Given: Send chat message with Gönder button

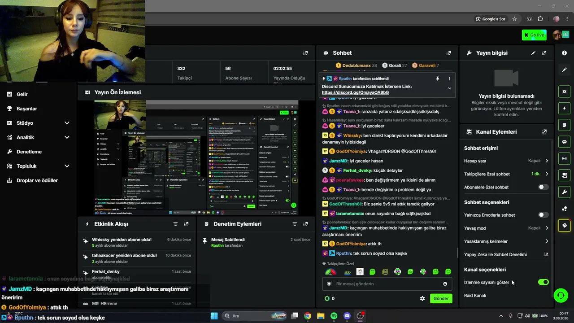Looking at the screenshot, I should click(x=441, y=298).
